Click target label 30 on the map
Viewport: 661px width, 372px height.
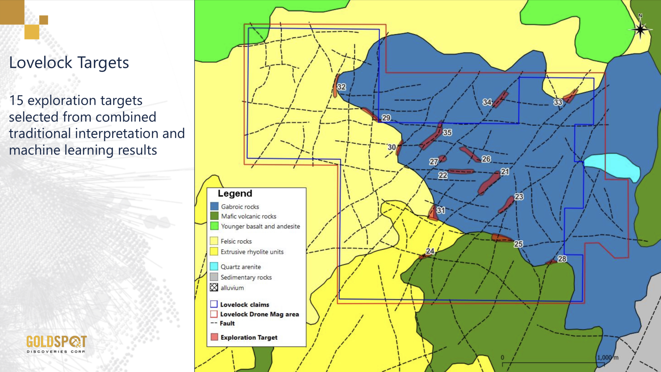(392, 147)
